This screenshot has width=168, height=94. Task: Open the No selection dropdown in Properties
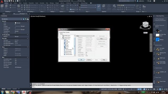pyautogui.click(x=12, y=19)
